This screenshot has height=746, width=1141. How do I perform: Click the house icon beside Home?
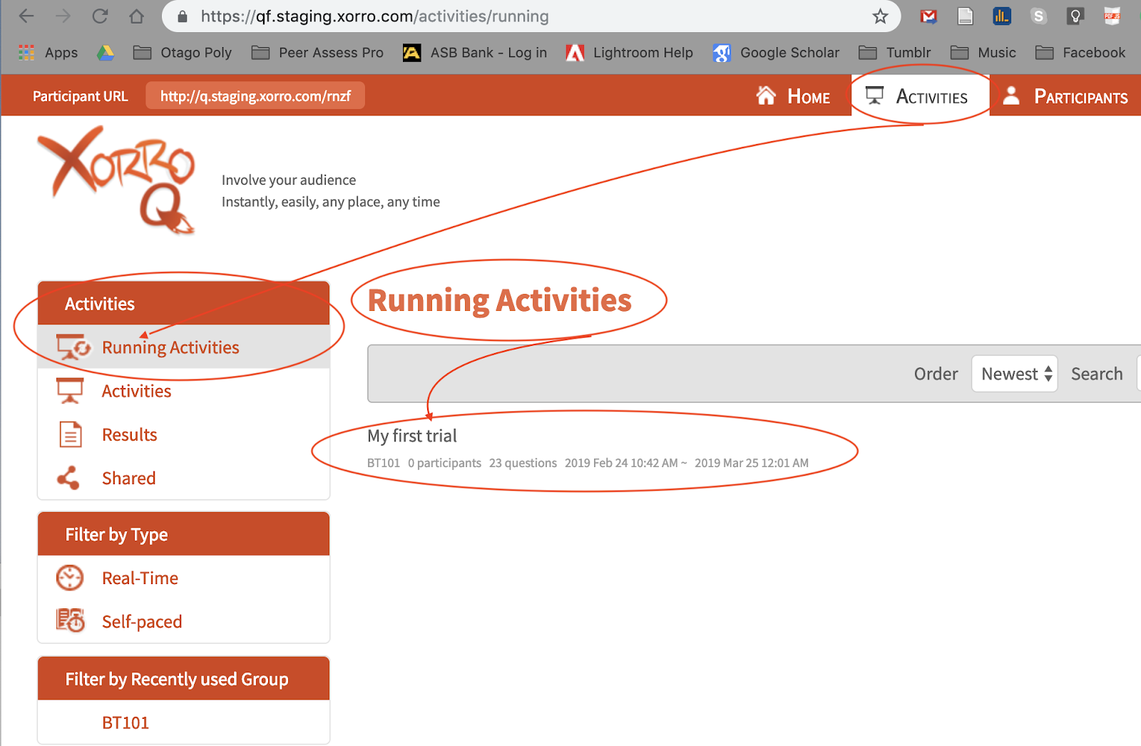point(766,96)
